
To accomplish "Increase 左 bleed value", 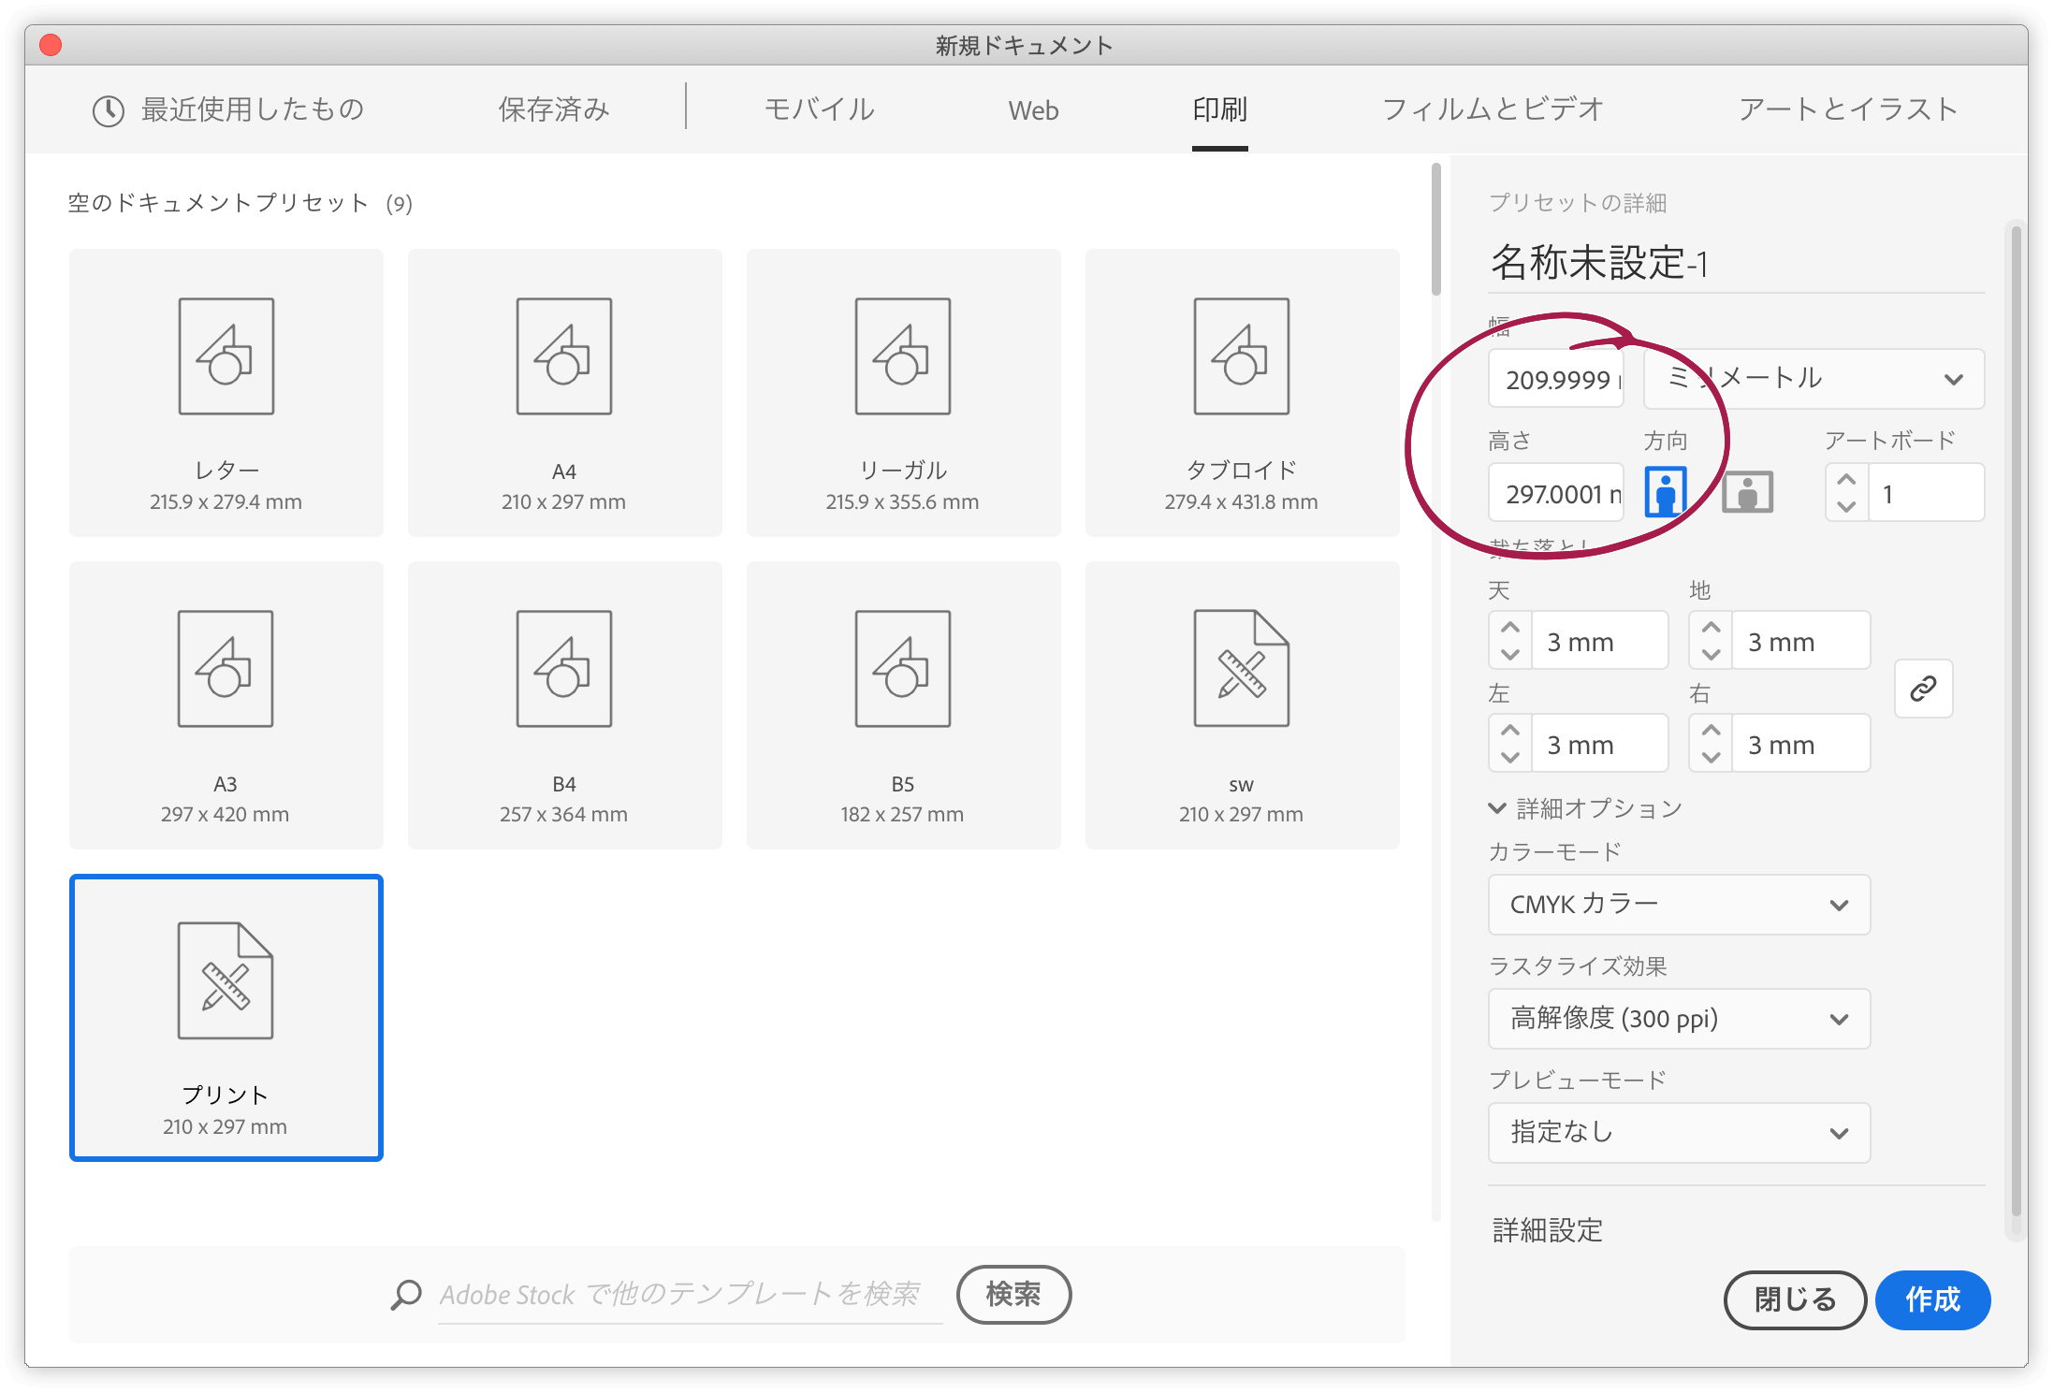I will [1509, 730].
